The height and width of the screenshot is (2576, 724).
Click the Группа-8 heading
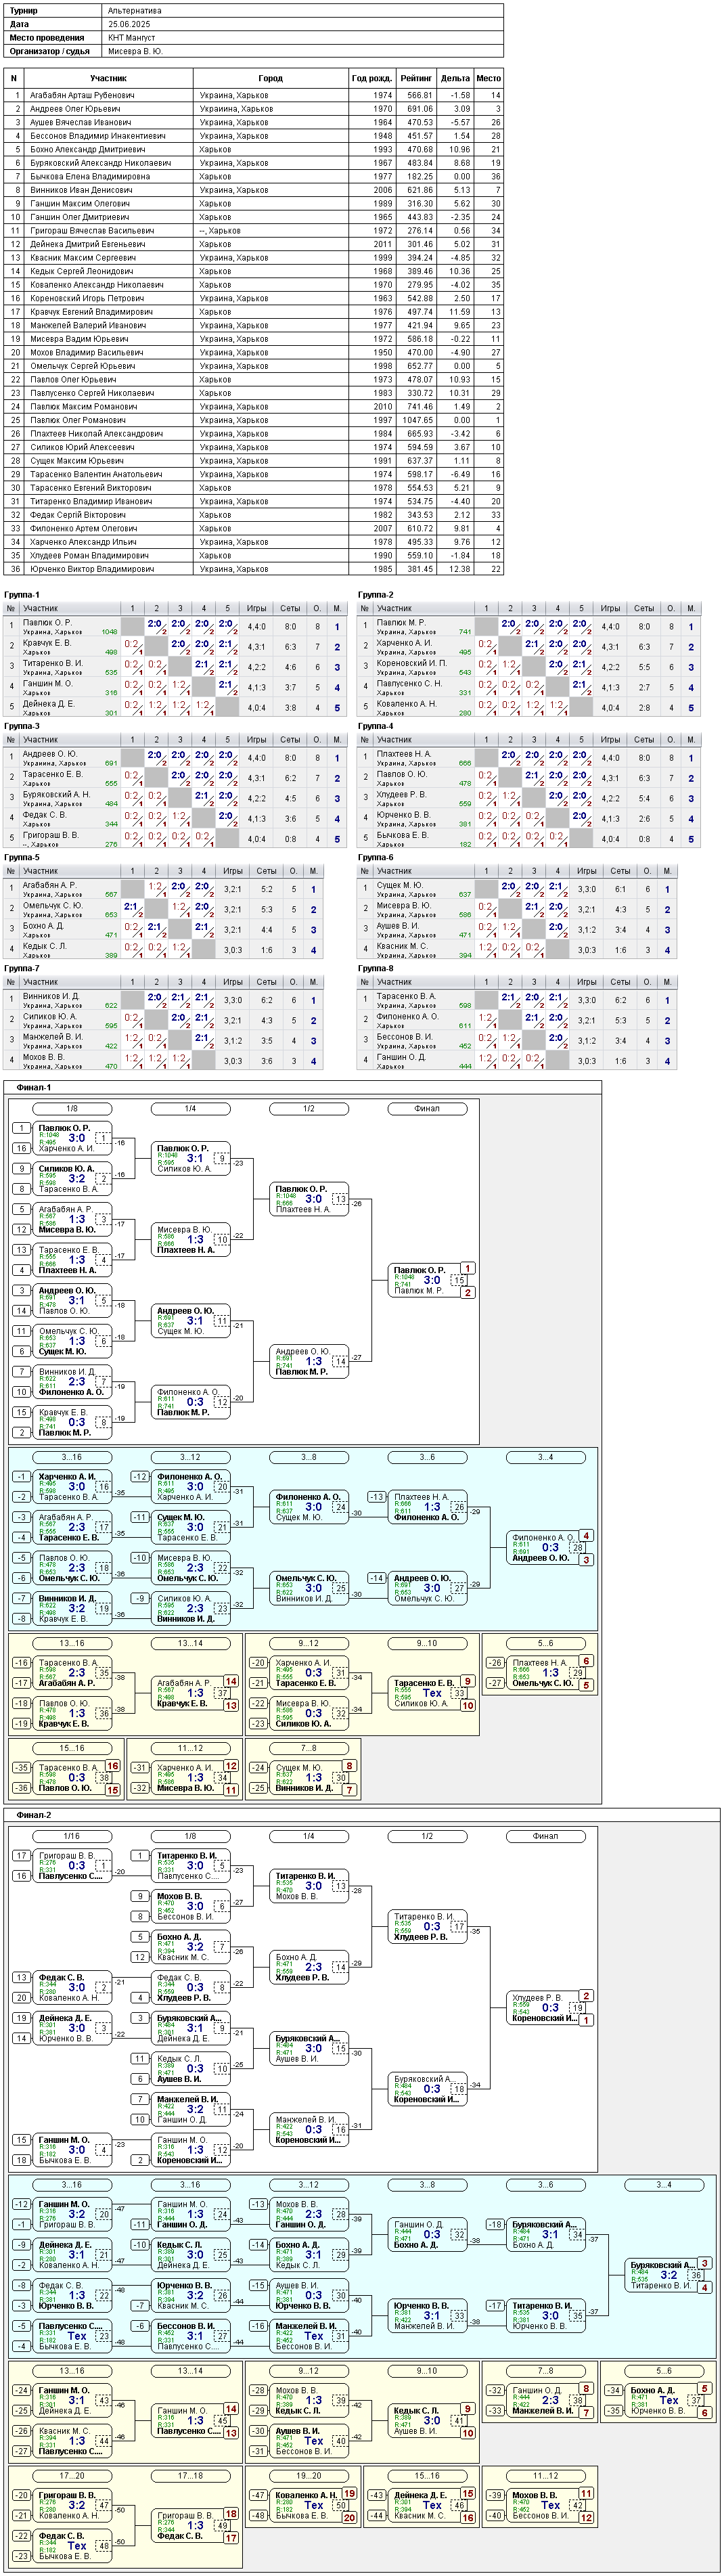coord(376,968)
